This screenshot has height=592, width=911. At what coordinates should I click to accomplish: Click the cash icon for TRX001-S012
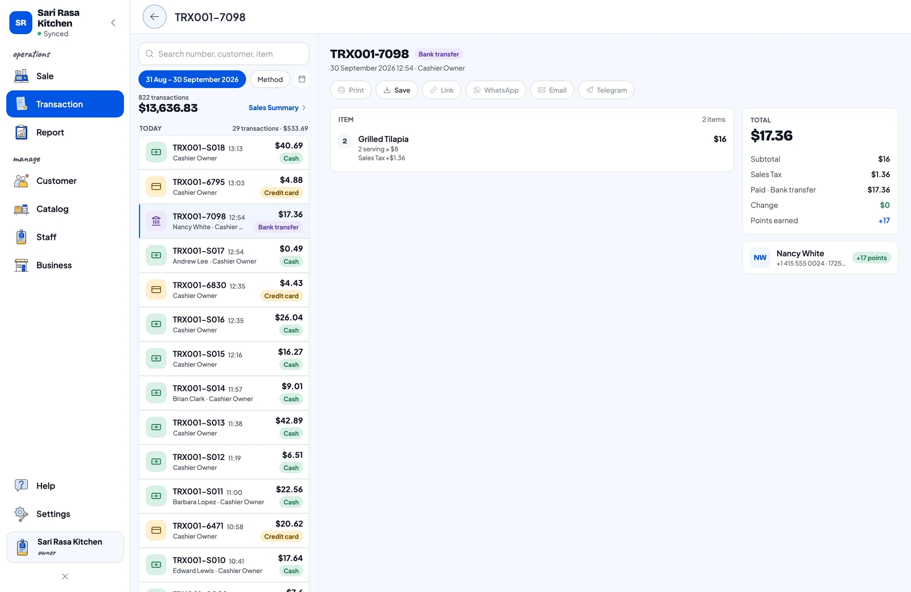156,461
